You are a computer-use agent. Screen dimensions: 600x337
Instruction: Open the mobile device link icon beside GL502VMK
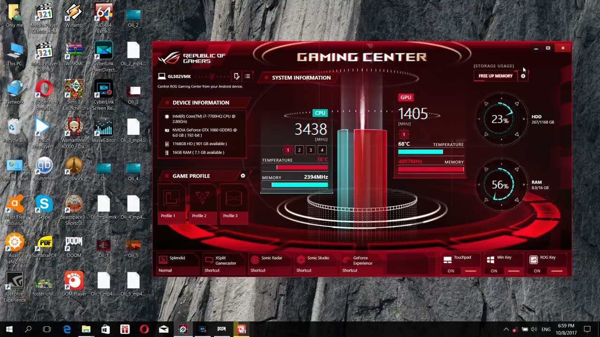click(237, 76)
